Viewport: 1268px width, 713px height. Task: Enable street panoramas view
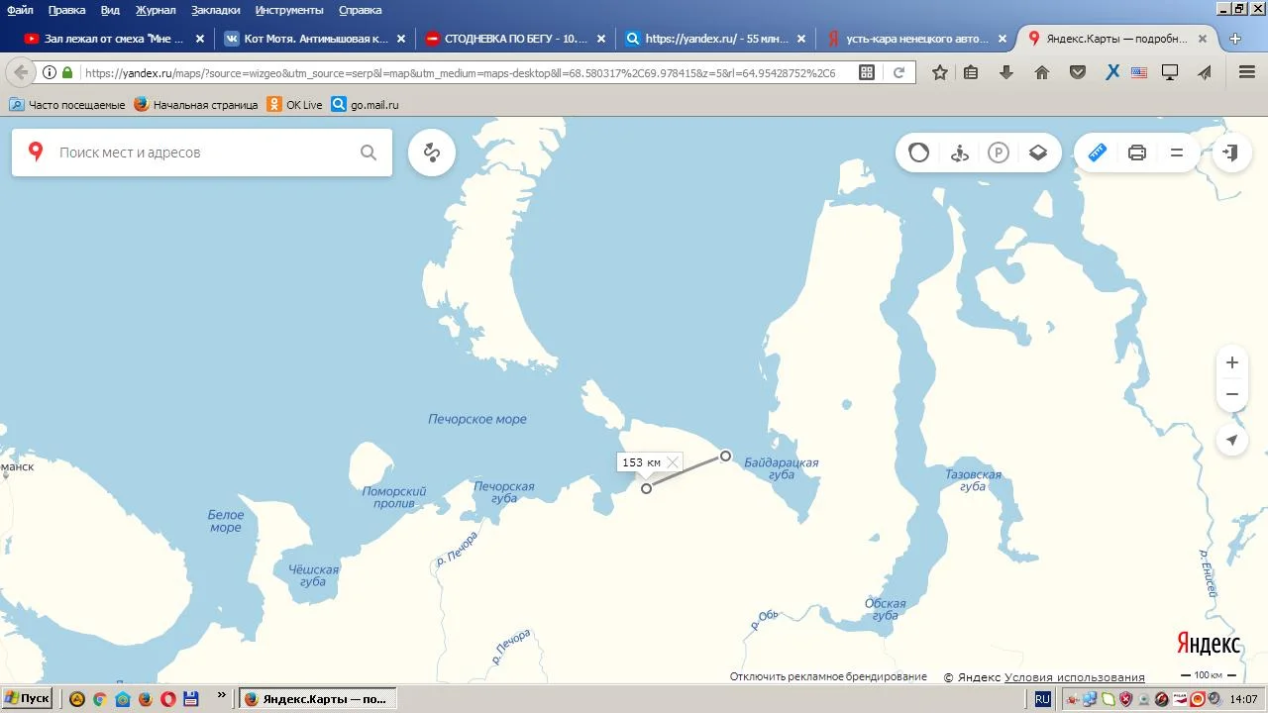point(959,153)
